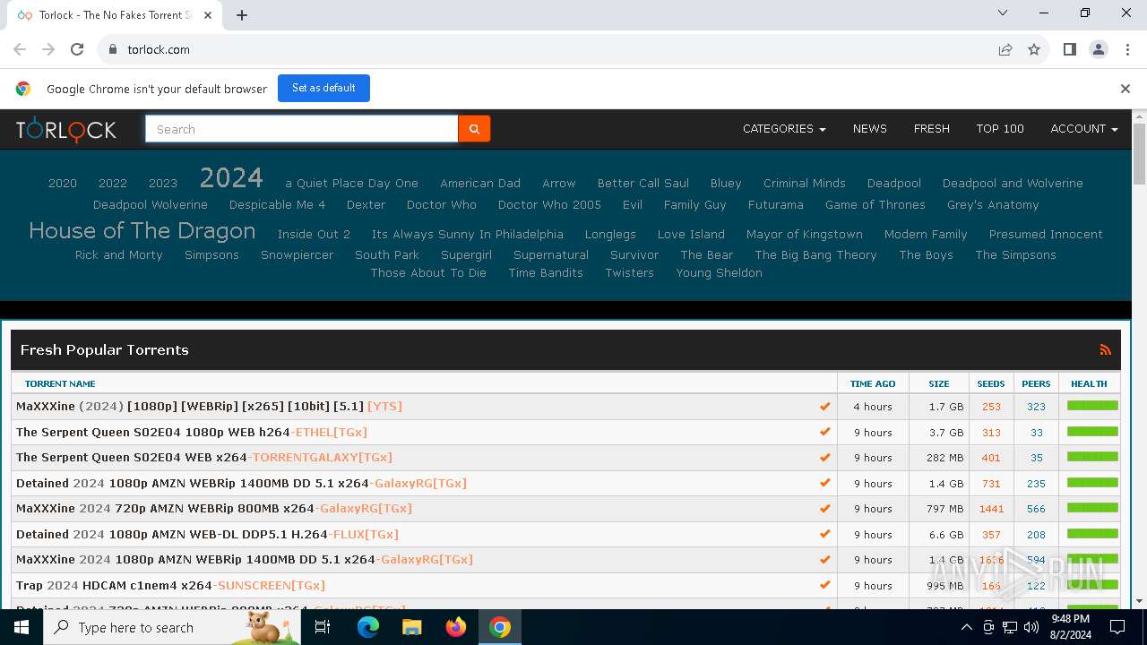Open the Torlock logo home link

point(66,130)
